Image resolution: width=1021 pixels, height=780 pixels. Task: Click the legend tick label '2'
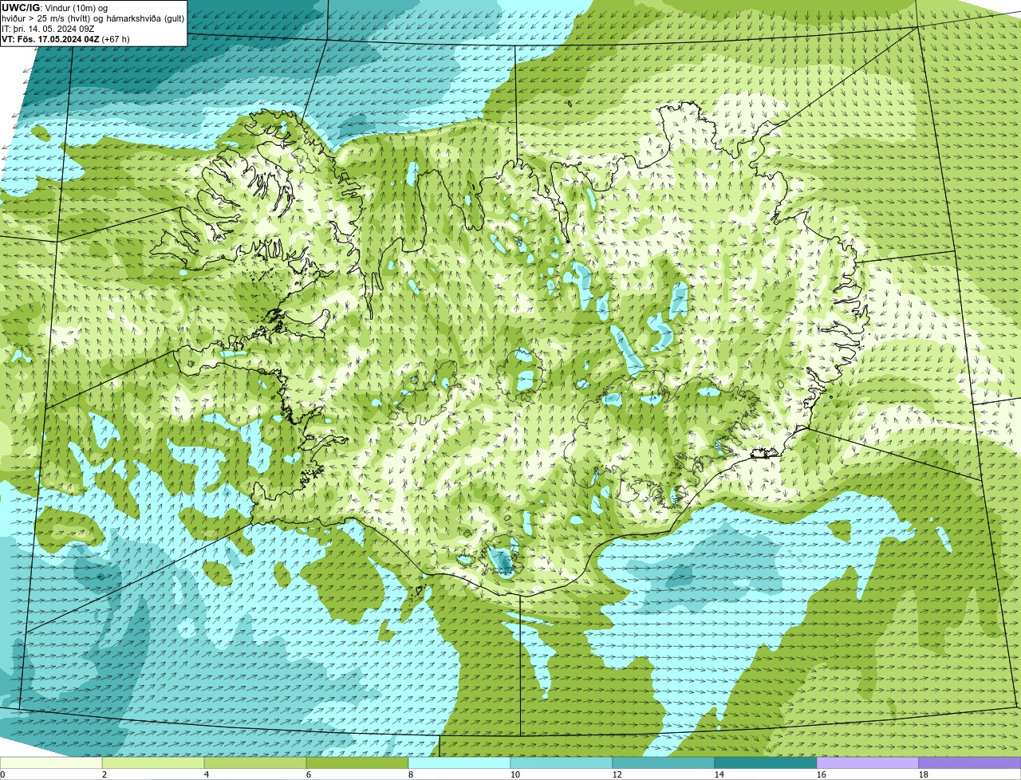(x=104, y=774)
